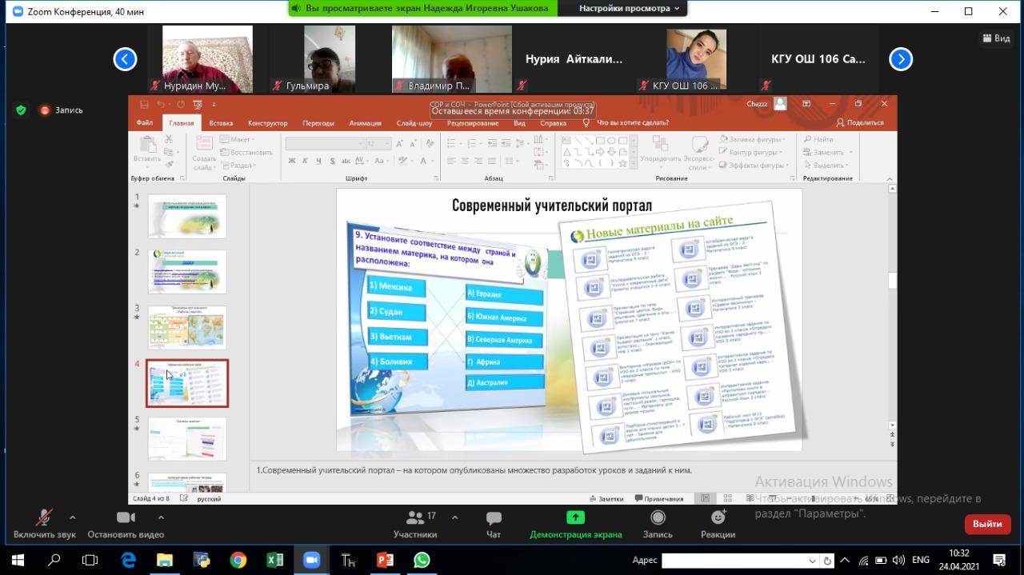
Task: Open the Чат chat panel
Action: tap(494, 524)
